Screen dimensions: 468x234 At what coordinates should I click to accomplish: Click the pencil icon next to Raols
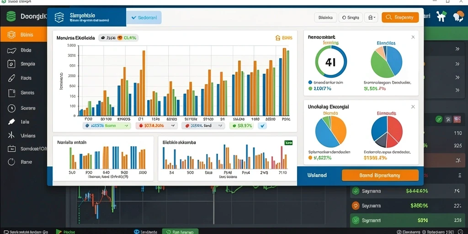[x=11, y=78]
